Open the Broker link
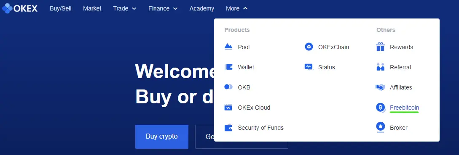 (398, 128)
